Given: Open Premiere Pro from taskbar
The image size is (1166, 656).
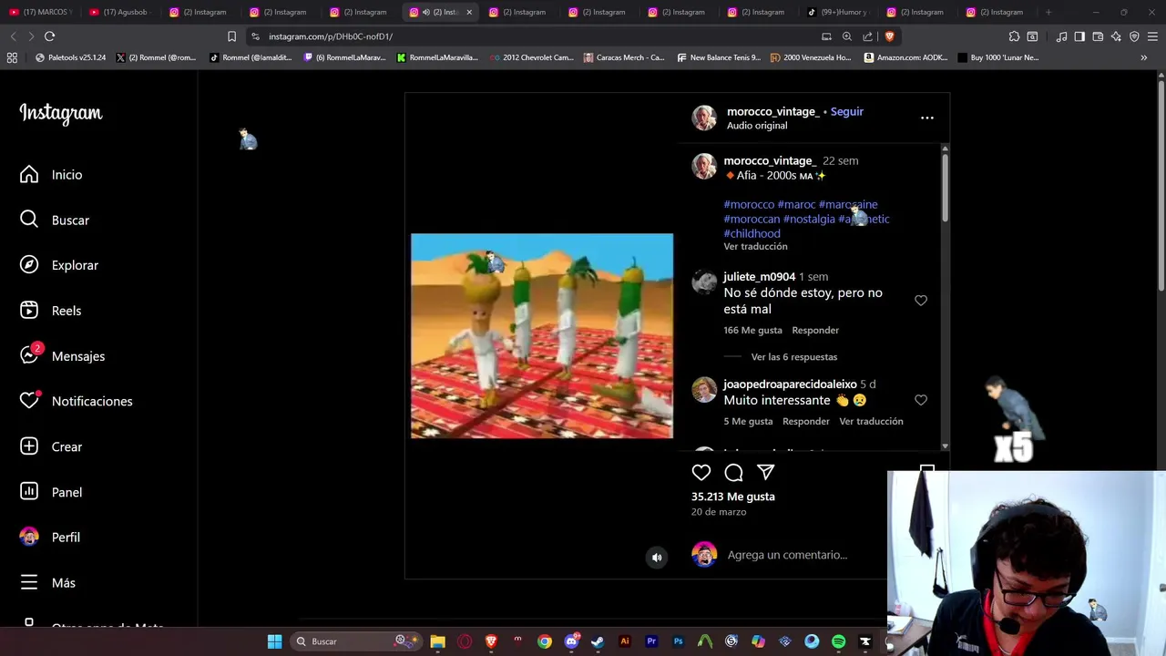Looking at the screenshot, I should pos(651,641).
